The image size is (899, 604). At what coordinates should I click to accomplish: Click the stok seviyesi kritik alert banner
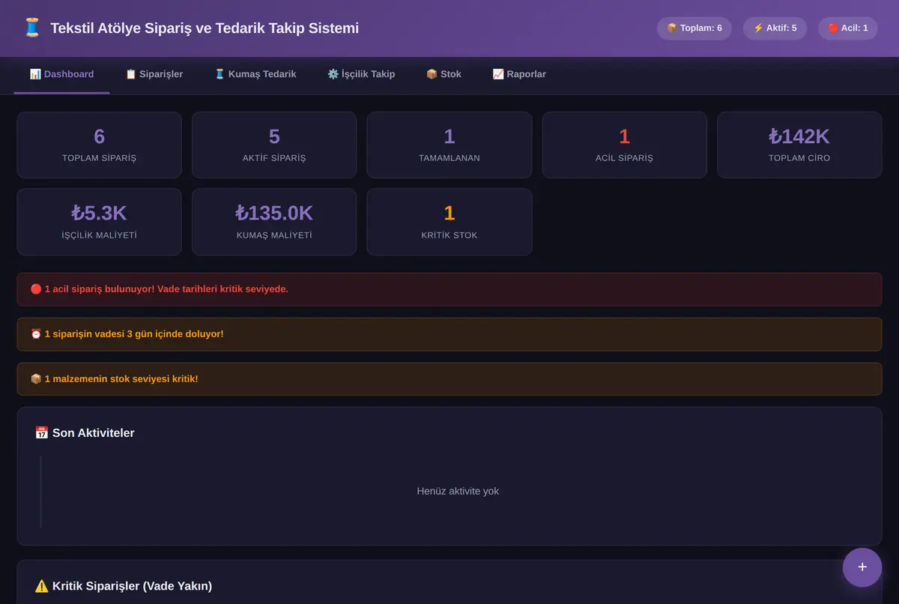[449, 379]
